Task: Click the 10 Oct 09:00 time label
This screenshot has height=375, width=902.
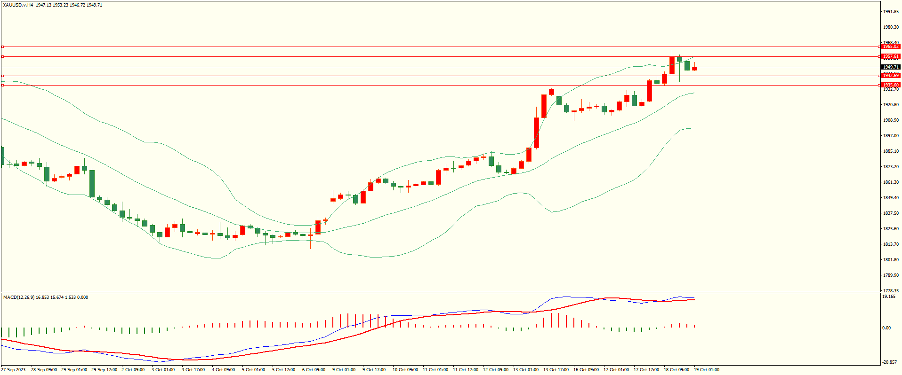Action: [405, 370]
